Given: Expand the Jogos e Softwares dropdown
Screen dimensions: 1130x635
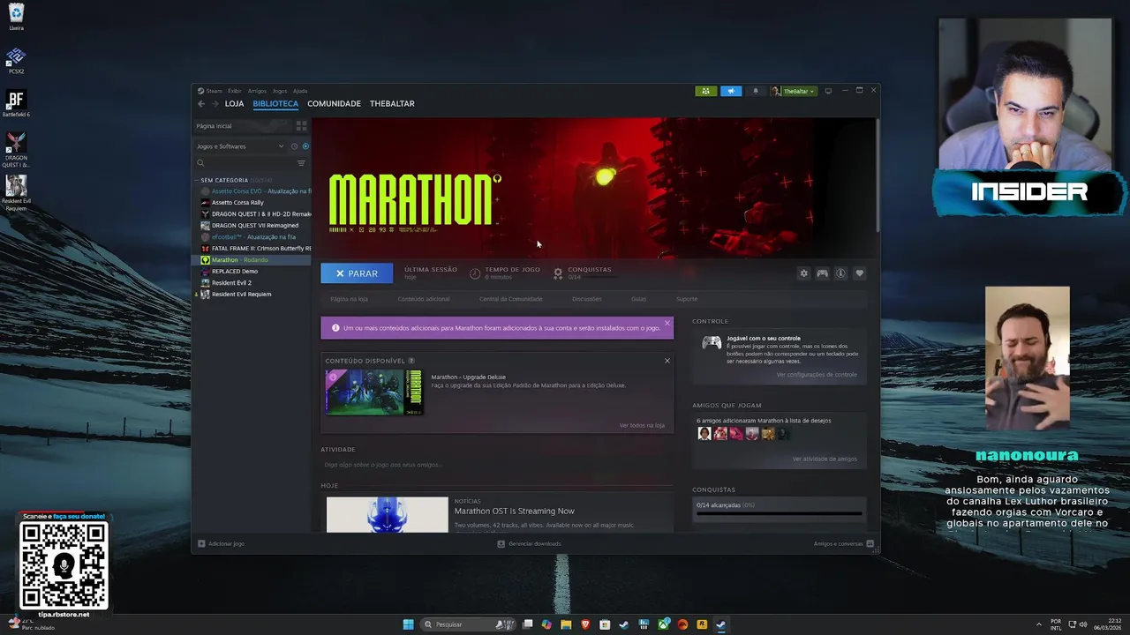Looking at the screenshot, I should pyautogui.click(x=239, y=146).
